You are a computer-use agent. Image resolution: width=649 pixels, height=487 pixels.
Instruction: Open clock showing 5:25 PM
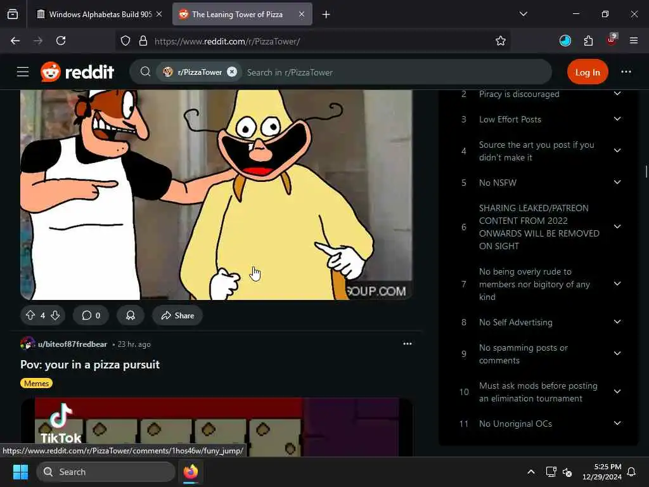tap(602, 472)
